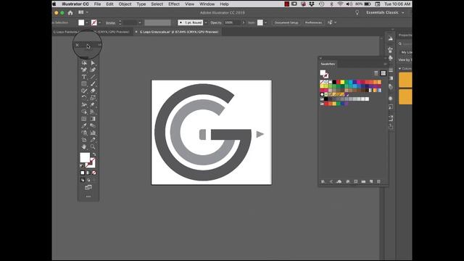Click New Color Group folder icon
Screen dimensions: 464x261
click(x=363, y=181)
